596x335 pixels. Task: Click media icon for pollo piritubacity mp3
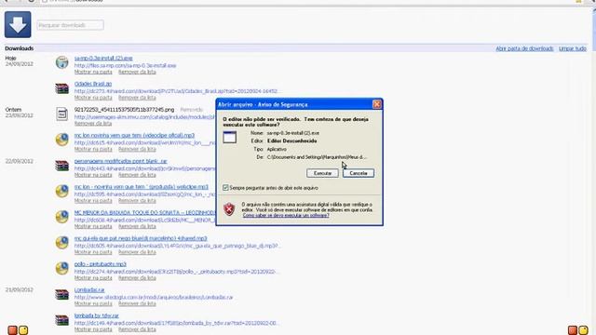pyautogui.click(x=62, y=269)
